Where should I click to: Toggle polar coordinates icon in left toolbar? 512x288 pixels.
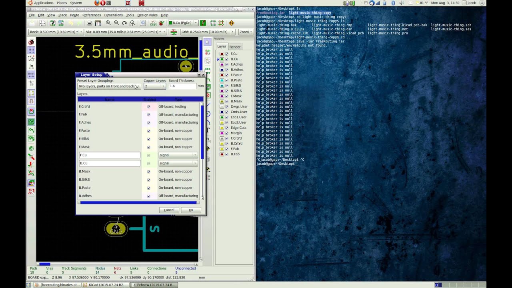(31, 58)
